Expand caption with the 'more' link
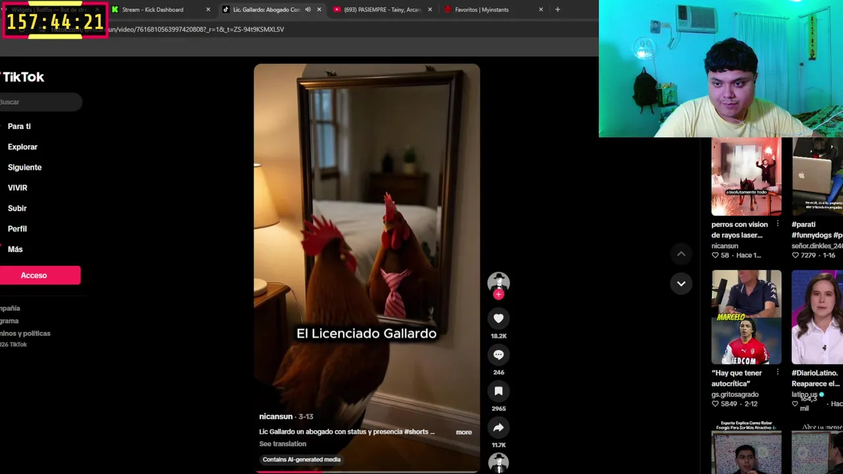Screen dimensions: 843x474 click(x=464, y=433)
